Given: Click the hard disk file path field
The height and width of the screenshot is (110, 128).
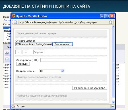Looking at the screenshot, I should coord(34,44).
